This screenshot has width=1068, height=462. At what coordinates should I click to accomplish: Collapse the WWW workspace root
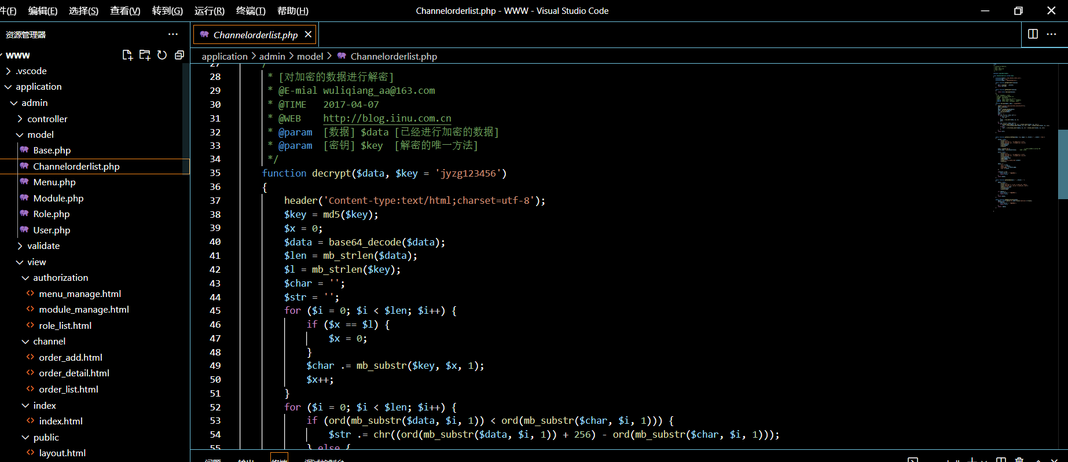(x=18, y=55)
